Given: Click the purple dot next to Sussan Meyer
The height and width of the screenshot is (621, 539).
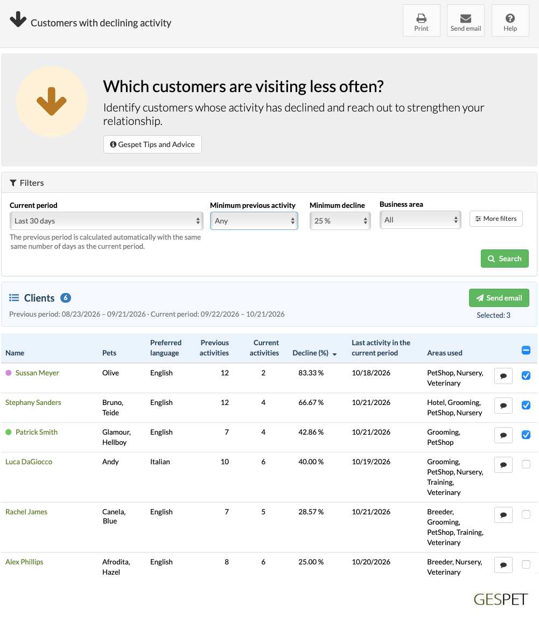Looking at the screenshot, I should coord(8,373).
